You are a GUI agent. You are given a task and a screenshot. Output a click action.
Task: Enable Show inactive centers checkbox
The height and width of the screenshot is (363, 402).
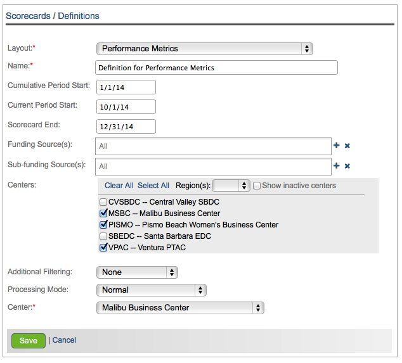click(257, 186)
